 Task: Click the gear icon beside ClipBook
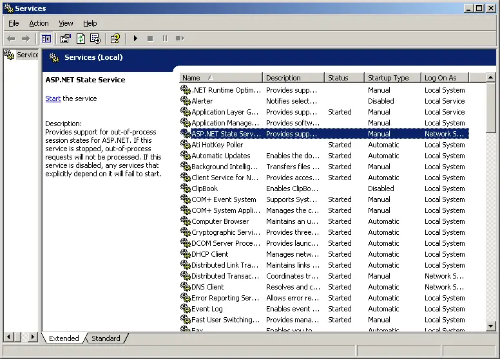pos(186,188)
